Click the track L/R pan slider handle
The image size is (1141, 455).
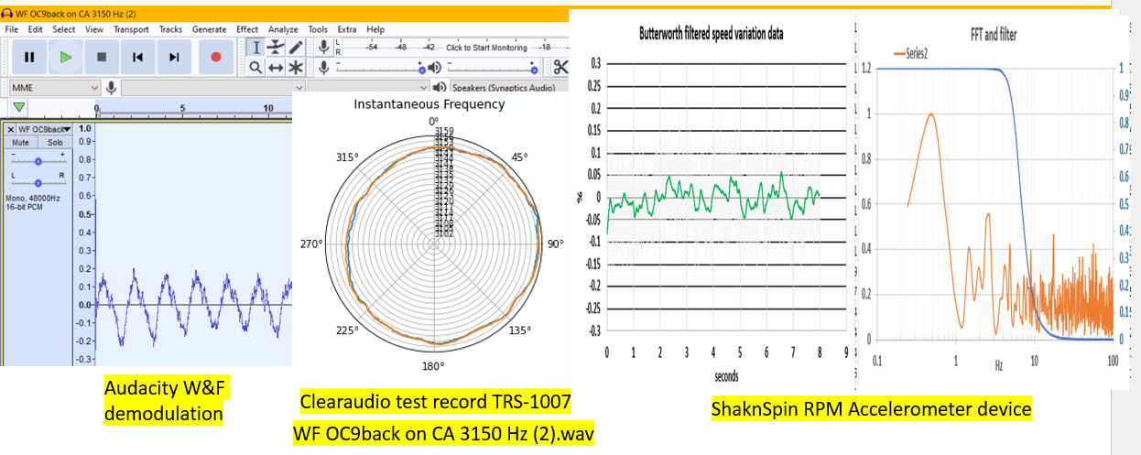coord(38,182)
